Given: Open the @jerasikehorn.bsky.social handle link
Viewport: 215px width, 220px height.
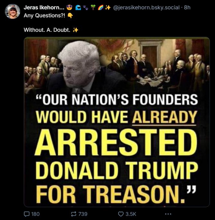Looking at the screenshot, I should [146, 7].
